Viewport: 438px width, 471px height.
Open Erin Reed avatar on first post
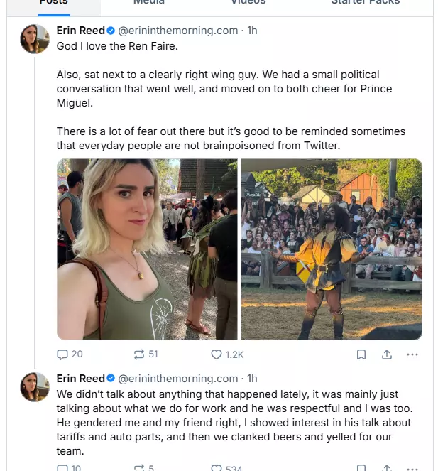35,39
